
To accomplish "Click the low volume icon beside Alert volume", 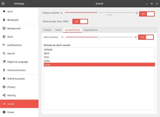I will click(x=62, y=37).
